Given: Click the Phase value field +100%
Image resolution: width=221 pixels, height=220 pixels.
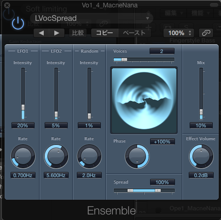Looking at the screenshot, I should [x=163, y=142].
